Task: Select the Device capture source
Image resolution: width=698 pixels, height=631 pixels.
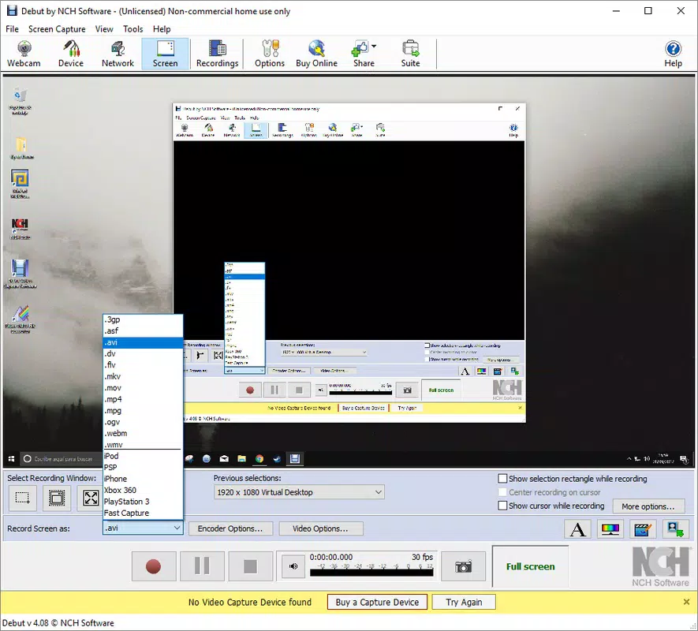Action: (x=71, y=54)
